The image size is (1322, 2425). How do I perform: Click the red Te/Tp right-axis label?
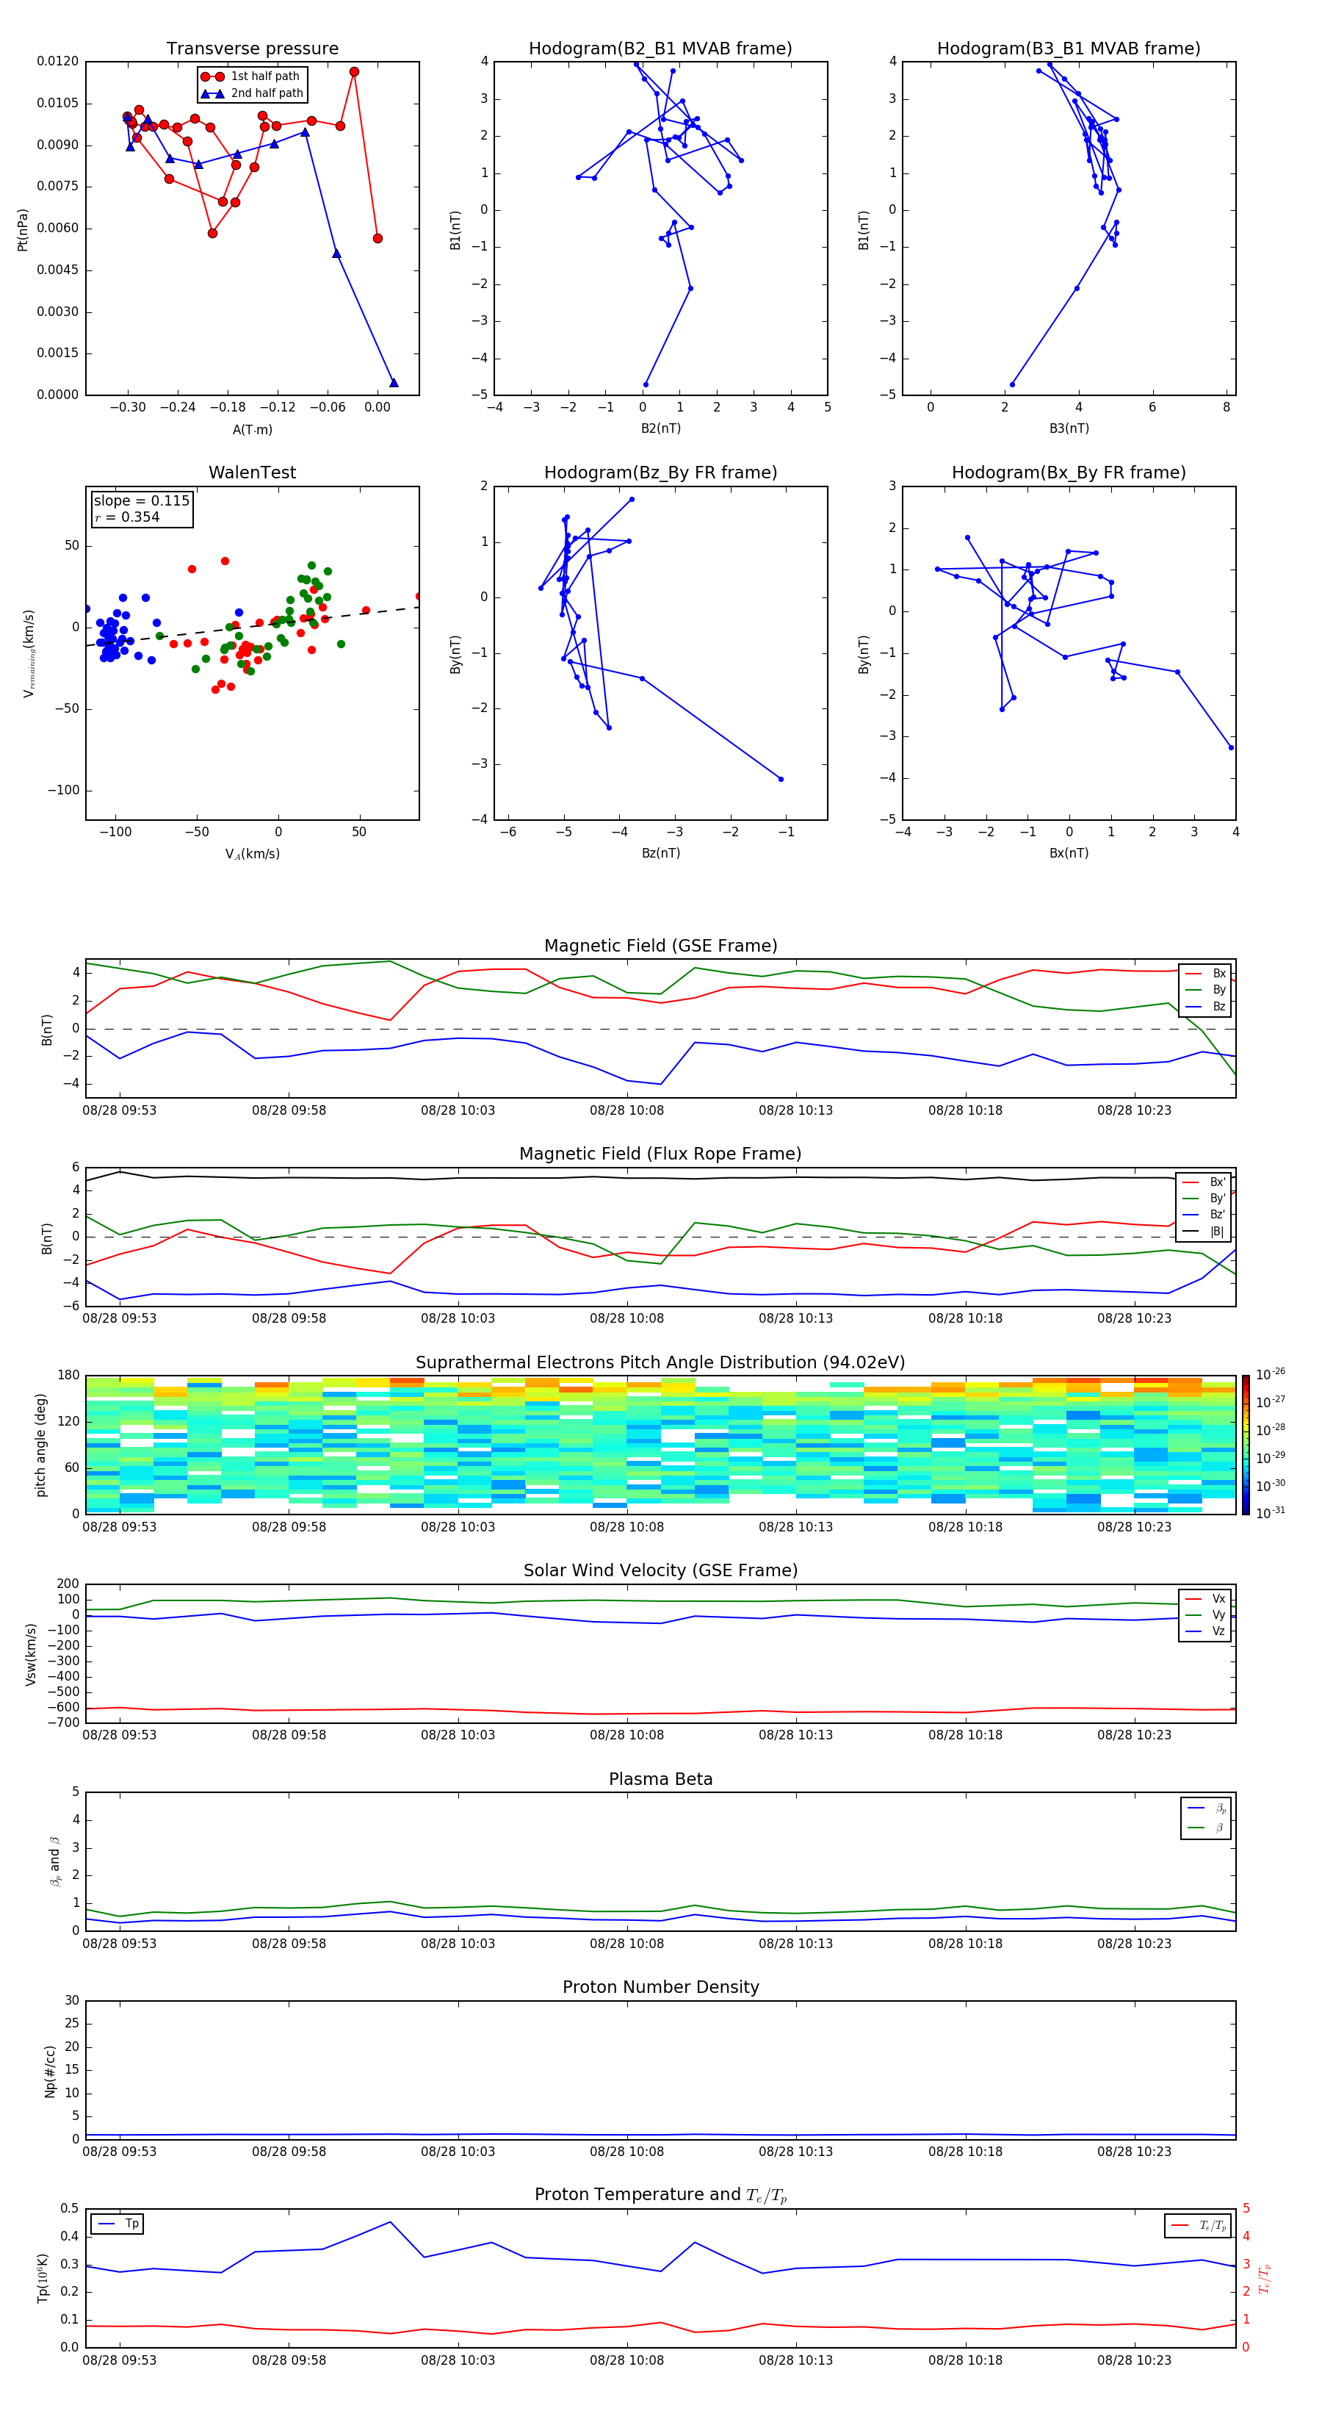[x=1264, y=2278]
